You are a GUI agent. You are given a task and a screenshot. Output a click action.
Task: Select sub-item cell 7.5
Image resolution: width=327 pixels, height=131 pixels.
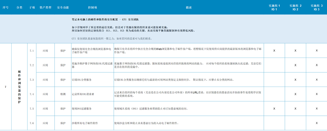(x=32, y=109)
